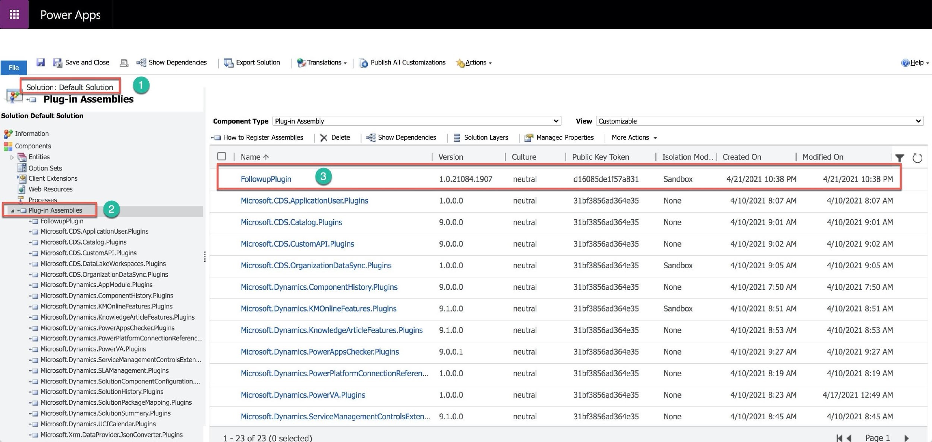Sort by the Created On column header
Screen dimensions: 932x442
(741, 157)
